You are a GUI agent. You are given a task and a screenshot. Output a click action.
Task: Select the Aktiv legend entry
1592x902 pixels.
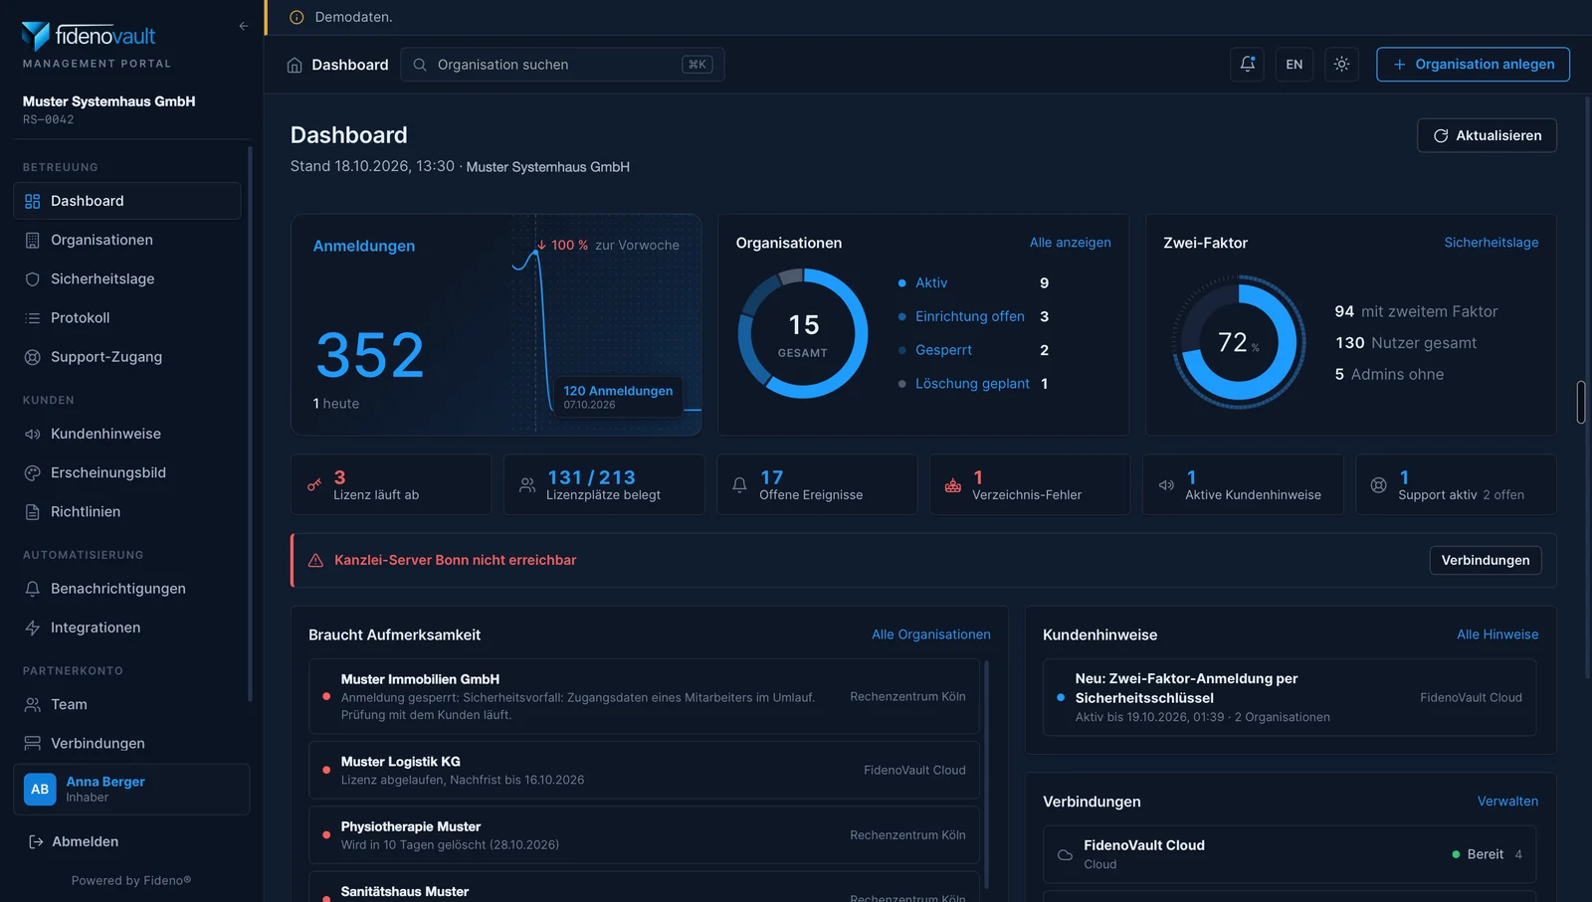pyautogui.click(x=973, y=283)
